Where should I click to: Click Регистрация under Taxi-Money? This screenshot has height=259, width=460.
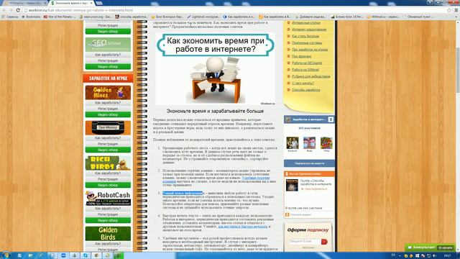click(x=108, y=144)
